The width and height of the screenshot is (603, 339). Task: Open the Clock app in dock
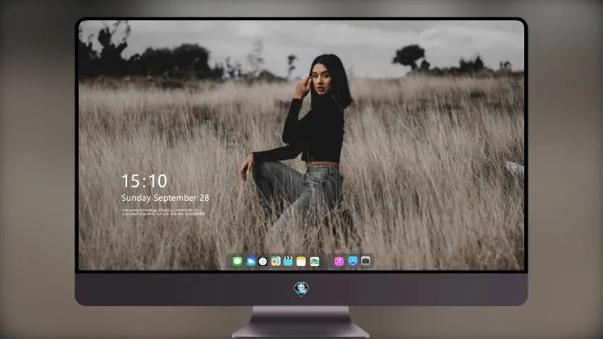tap(263, 261)
